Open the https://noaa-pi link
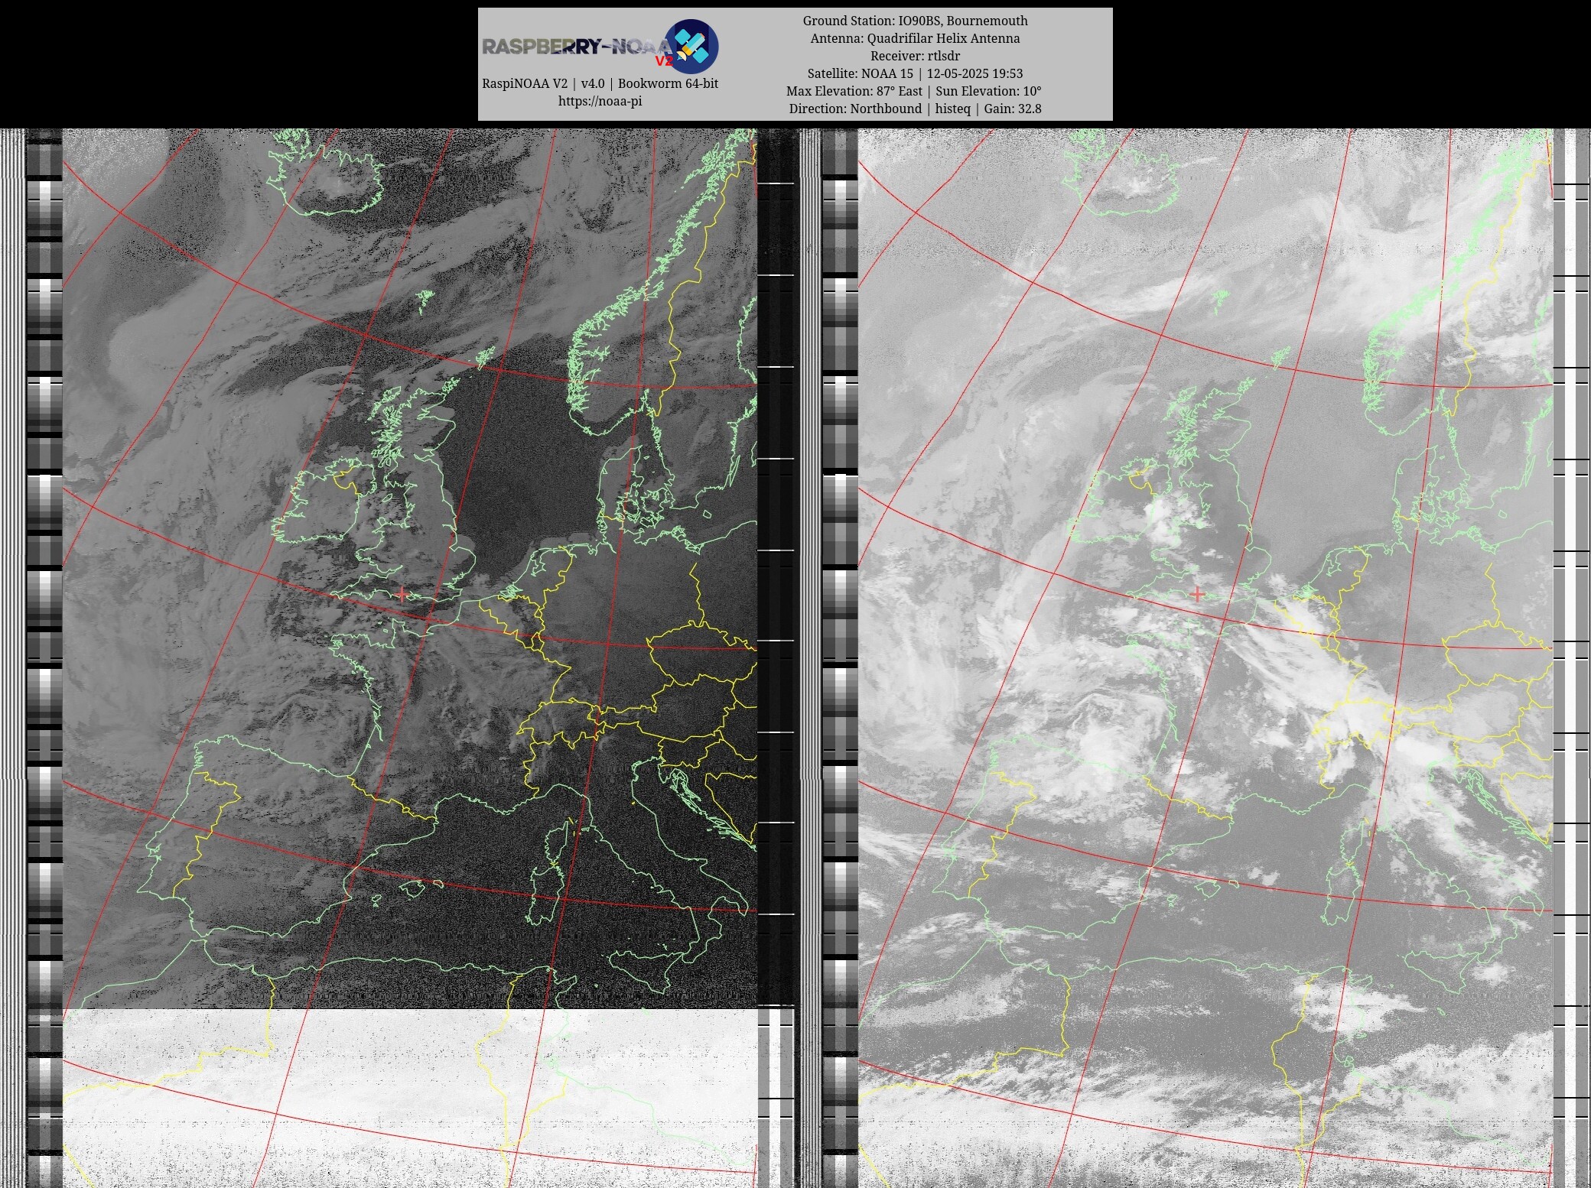The height and width of the screenshot is (1188, 1591). click(x=600, y=101)
